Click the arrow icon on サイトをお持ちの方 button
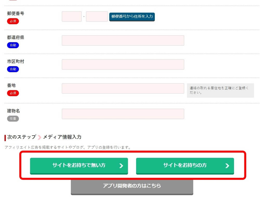 [227, 166]
